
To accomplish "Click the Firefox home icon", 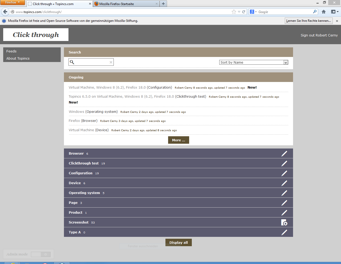I will pos(324,12).
